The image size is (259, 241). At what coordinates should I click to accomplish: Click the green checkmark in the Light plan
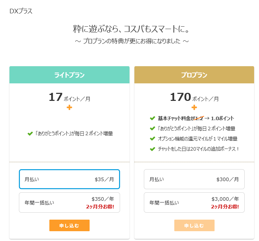point(30,133)
